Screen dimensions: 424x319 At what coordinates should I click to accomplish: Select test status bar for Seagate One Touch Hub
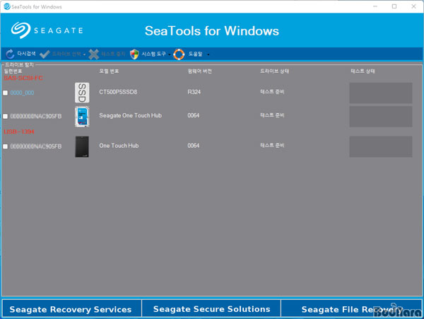click(x=381, y=116)
